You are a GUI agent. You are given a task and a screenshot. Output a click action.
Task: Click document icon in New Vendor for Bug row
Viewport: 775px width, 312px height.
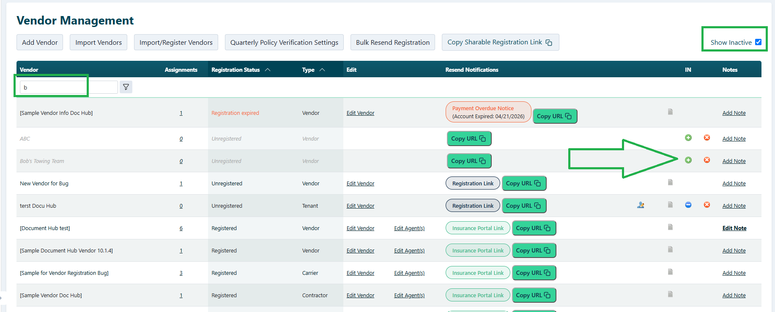[x=670, y=182]
